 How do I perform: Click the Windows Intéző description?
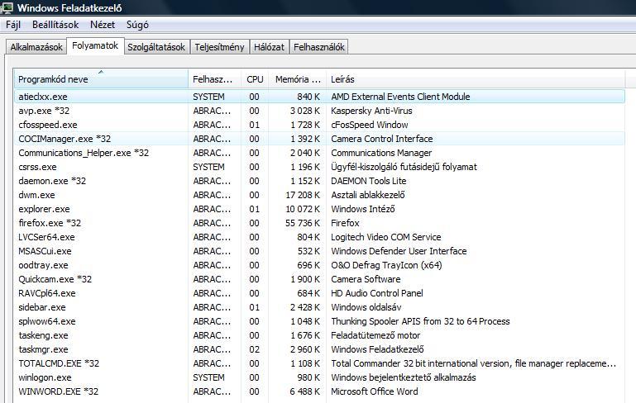tap(363, 209)
